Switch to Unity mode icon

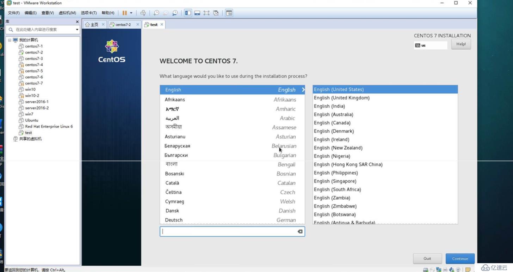coord(216,13)
